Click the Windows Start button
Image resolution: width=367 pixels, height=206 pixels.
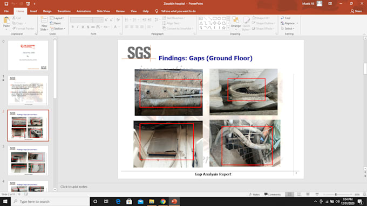pos(5,201)
